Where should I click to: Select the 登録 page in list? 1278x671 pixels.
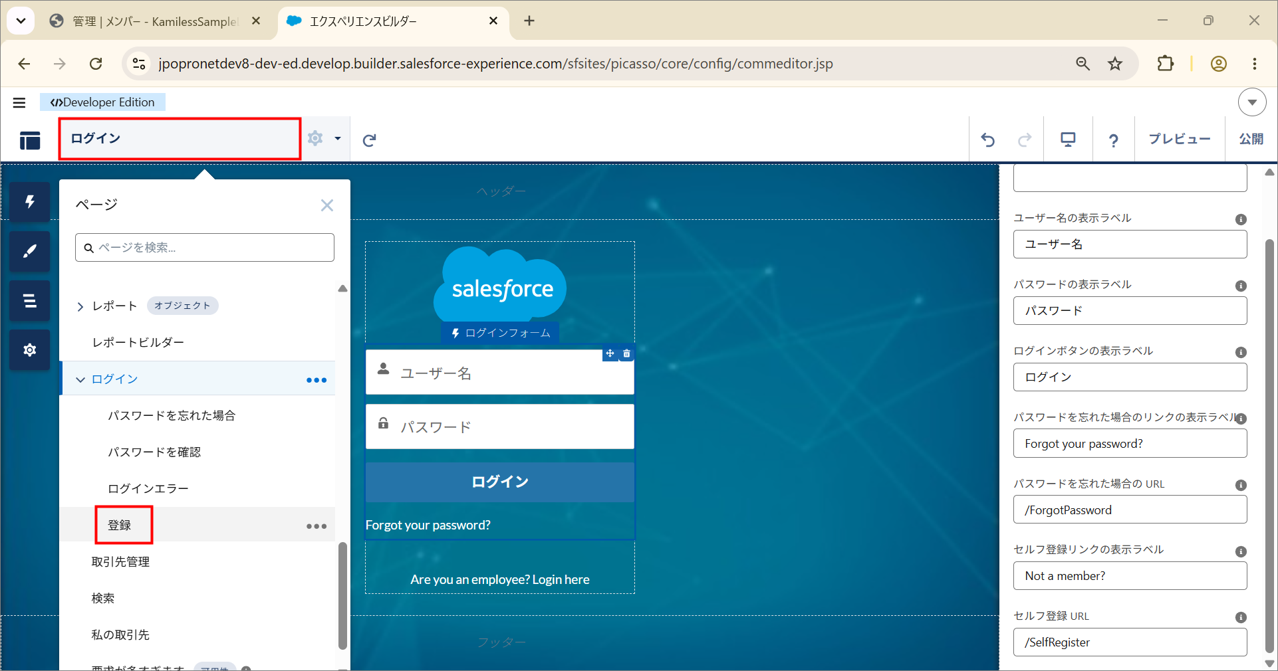point(120,525)
